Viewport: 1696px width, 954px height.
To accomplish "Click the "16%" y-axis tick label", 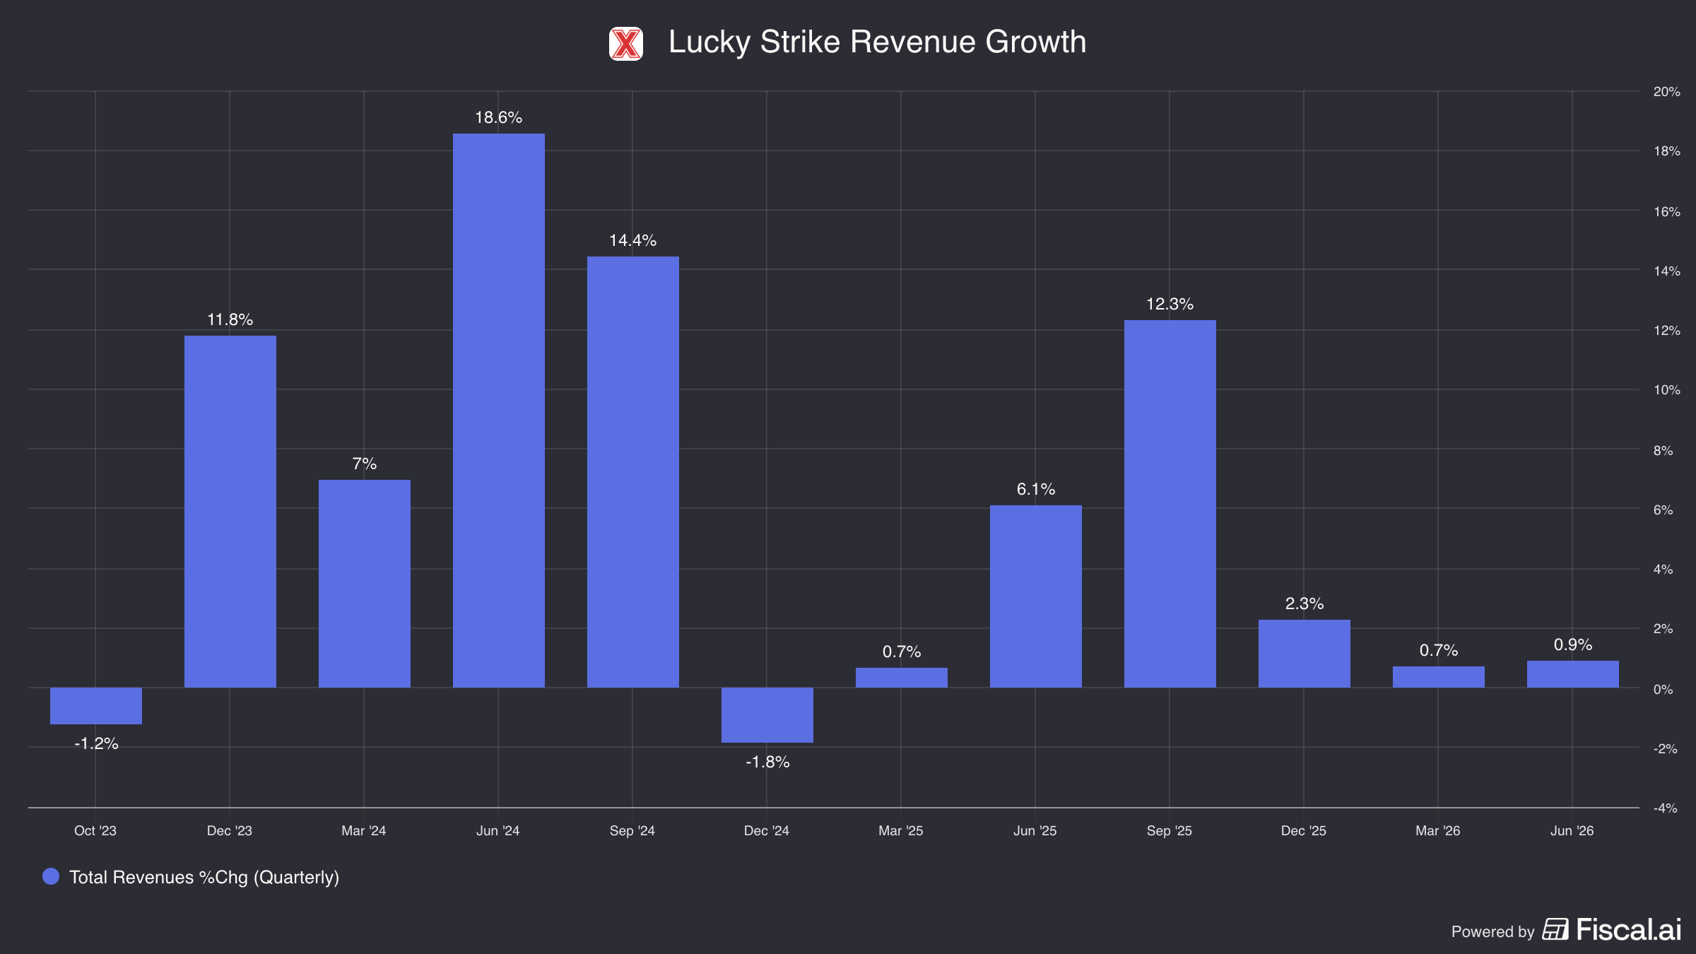I will coord(1667,211).
